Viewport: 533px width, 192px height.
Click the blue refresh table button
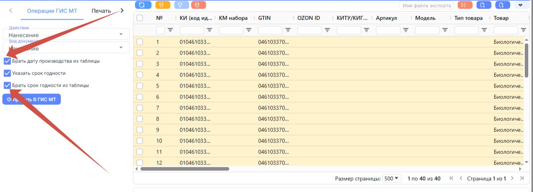[x=143, y=5]
